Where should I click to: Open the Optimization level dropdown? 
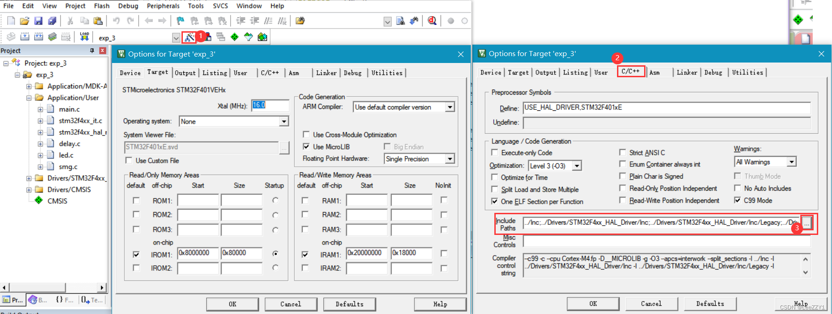coord(577,166)
